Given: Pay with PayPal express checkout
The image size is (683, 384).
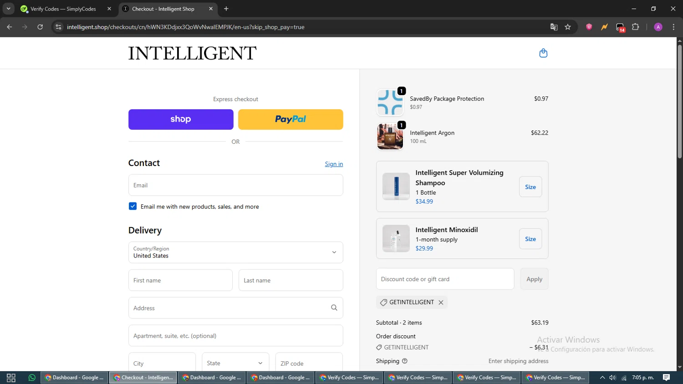Looking at the screenshot, I should [291, 119].
